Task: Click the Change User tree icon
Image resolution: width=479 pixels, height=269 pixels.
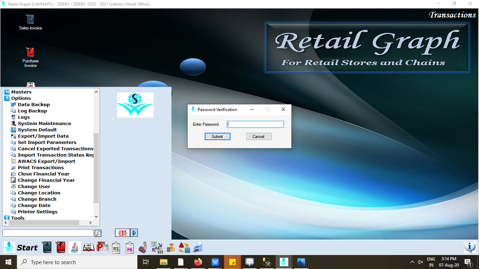Action: [x=13, y=187]
